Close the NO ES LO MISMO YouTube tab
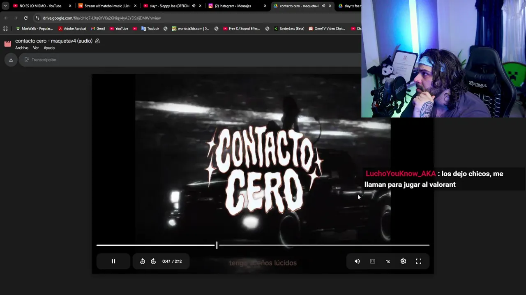526x295 pixels. (x=70, y=6)
